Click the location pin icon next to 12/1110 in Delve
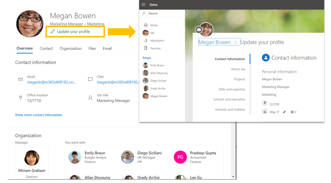Viewport: 331px width, 183px height. coord(265,103)
